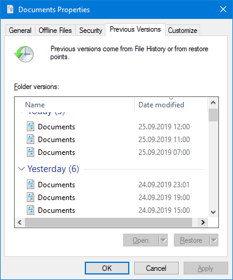Select the Documents name in the 24.09.2019 19:00 row
The image size is (233, 280).
pos(57,198)
